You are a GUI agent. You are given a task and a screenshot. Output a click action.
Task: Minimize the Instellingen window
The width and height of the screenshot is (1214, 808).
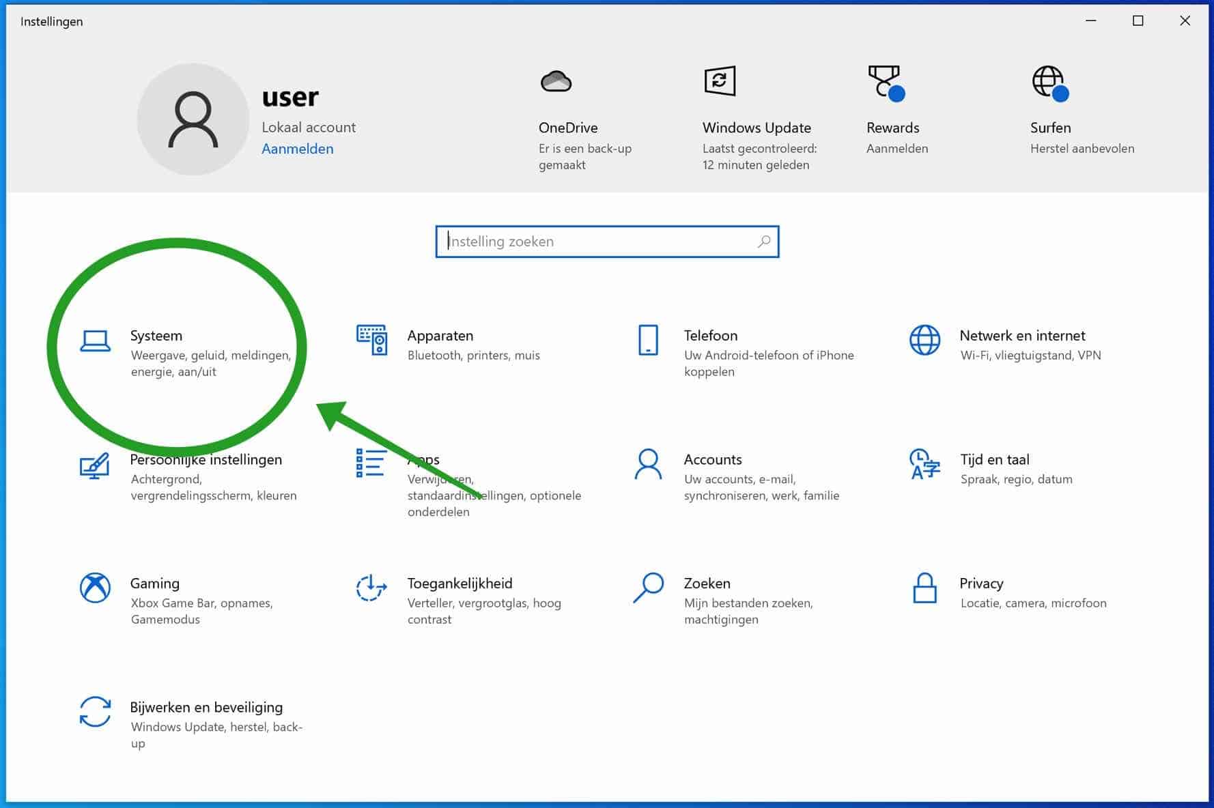pos(1091,21)
